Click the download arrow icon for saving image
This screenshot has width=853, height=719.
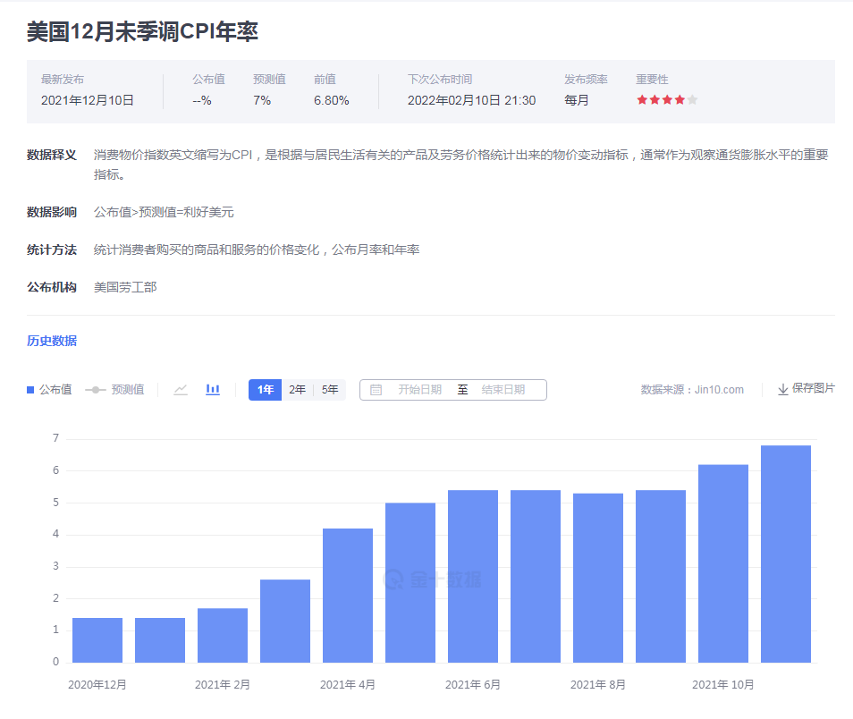coord(783,389)
